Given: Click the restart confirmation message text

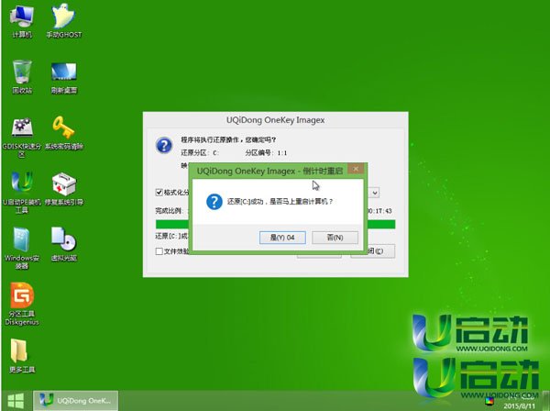Looking at the screenshot, I should (280, 202).
